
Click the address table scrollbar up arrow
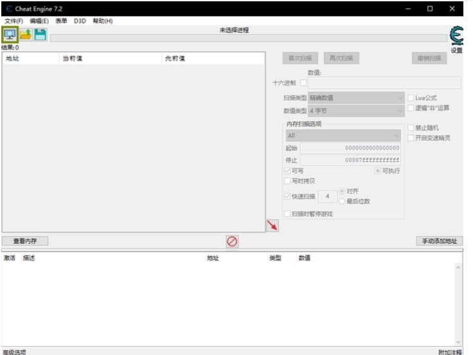pyautogui.click(x=458, y=267)
